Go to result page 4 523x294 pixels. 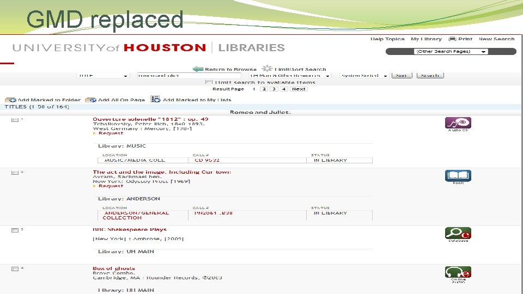click(284, 89)
